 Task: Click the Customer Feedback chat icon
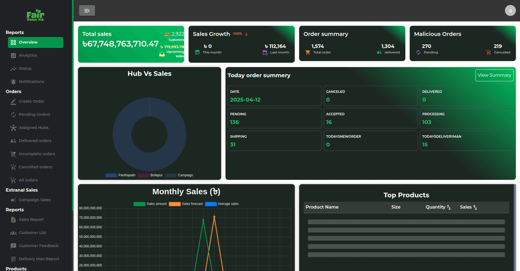coord(13,246)
